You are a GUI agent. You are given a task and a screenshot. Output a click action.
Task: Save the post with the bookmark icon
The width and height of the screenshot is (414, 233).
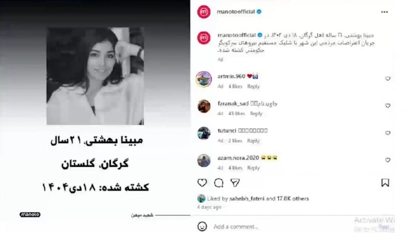tap(385, 183)
